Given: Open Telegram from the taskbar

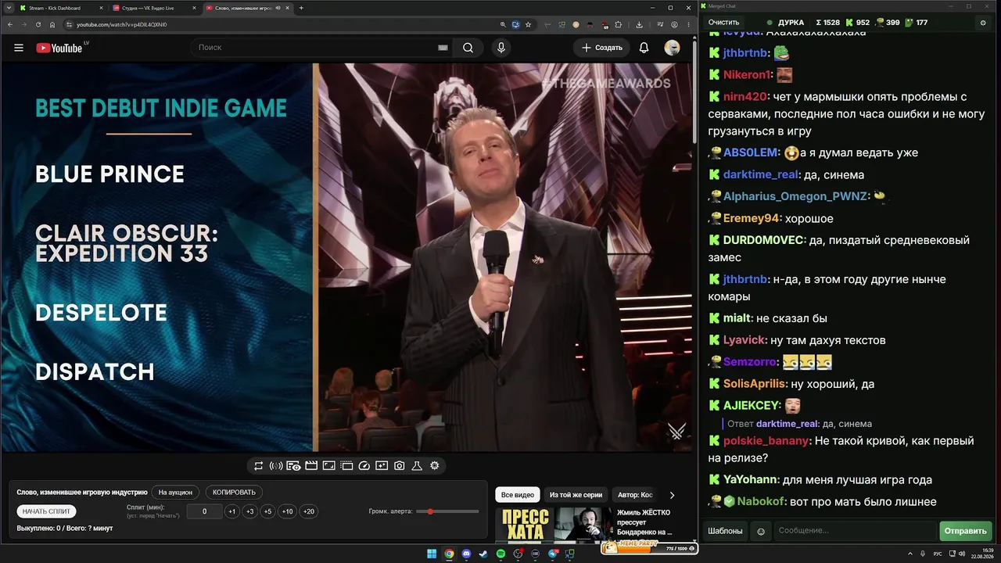Looking at the screenshot, I should point(553,554).
